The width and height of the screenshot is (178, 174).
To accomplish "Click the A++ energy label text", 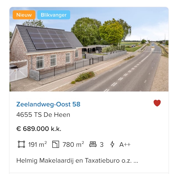I will (x=125, y=144).
